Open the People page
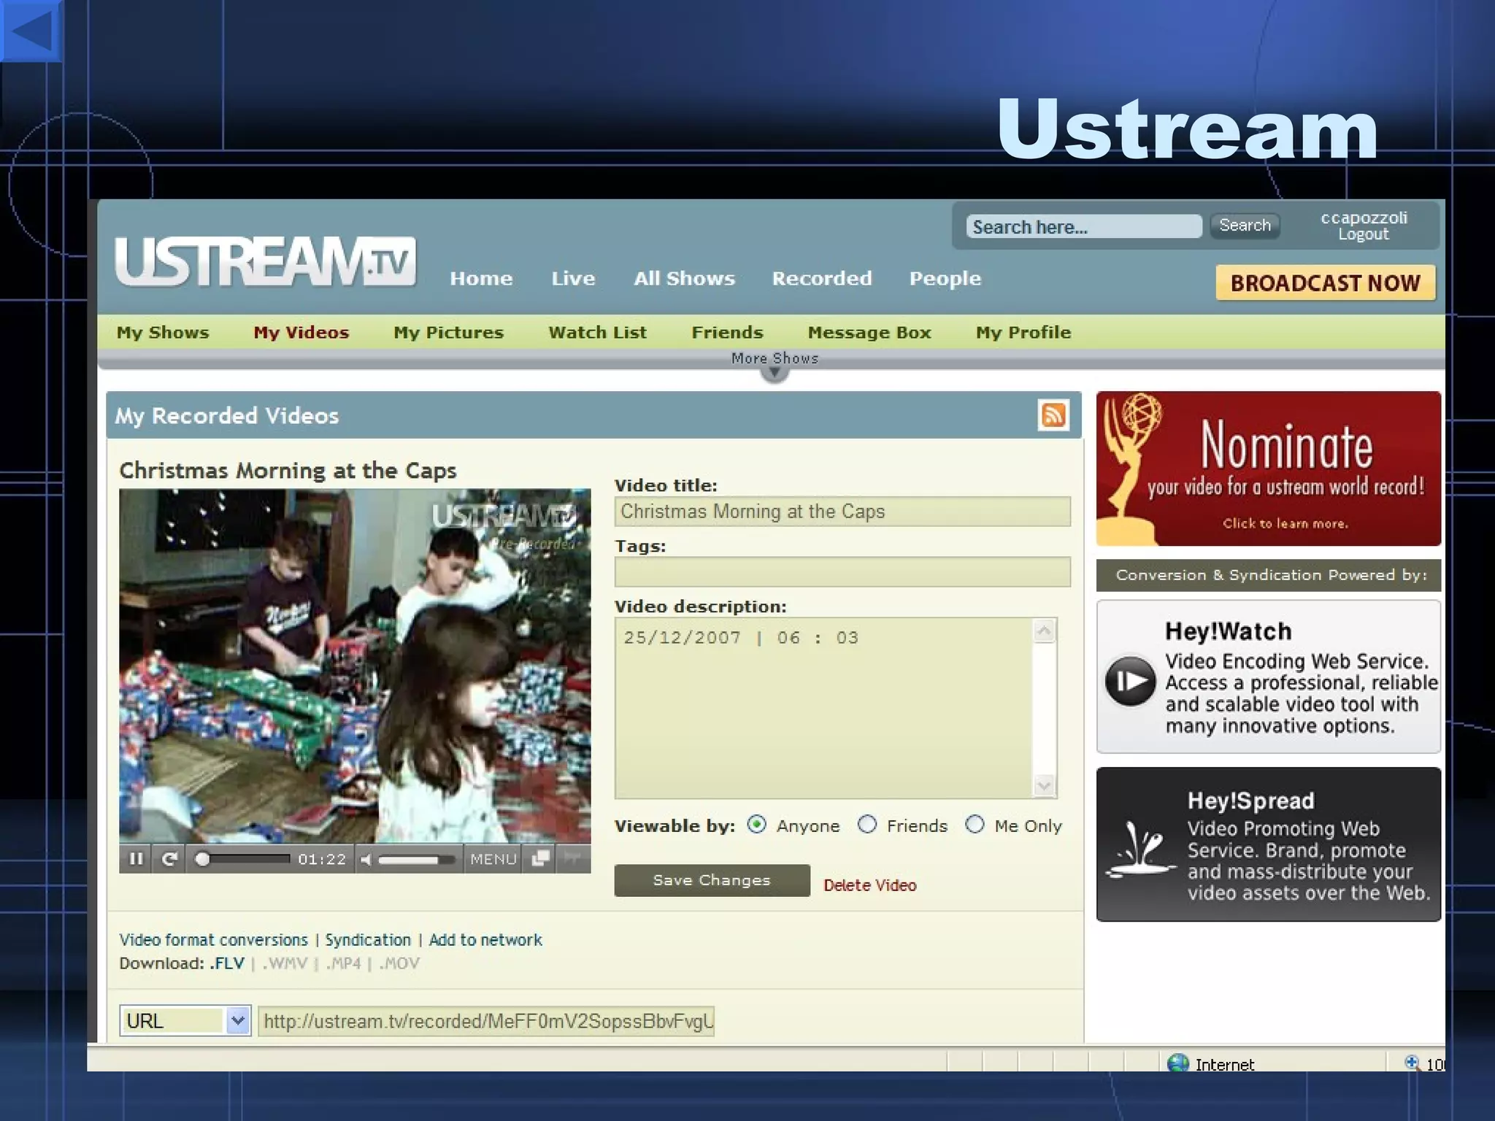Viewport: 1495px width, 1121px height. 945,279
